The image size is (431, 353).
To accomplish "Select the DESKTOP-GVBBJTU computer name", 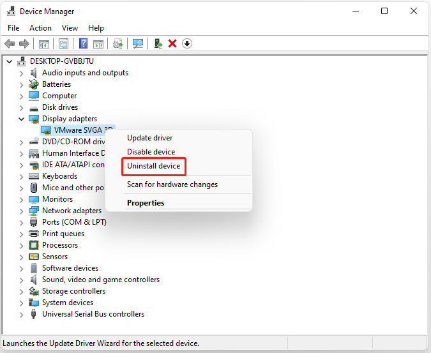I will (62, 61).
